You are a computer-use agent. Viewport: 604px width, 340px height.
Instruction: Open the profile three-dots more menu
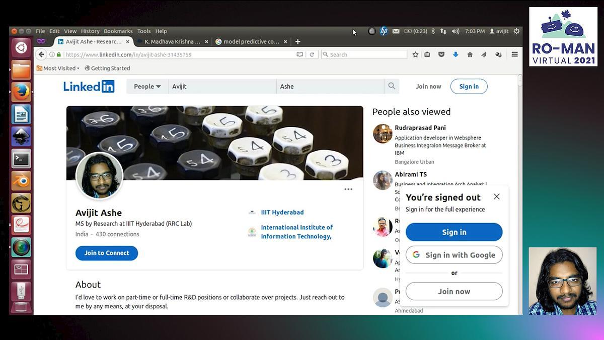tap(348, 189)
